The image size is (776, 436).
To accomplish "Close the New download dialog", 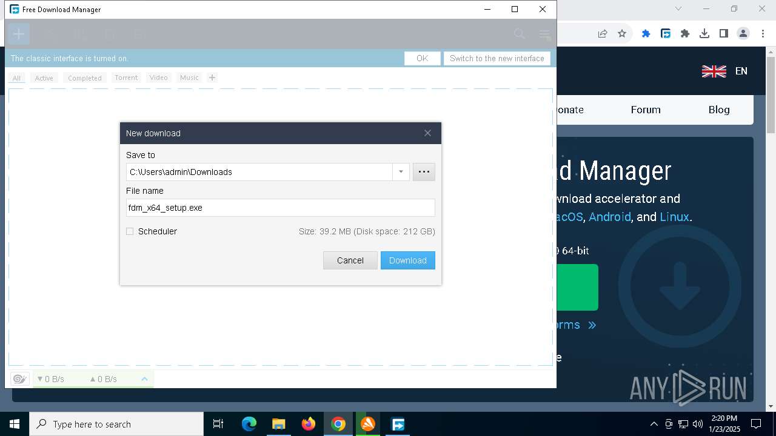I will (427, 133).
